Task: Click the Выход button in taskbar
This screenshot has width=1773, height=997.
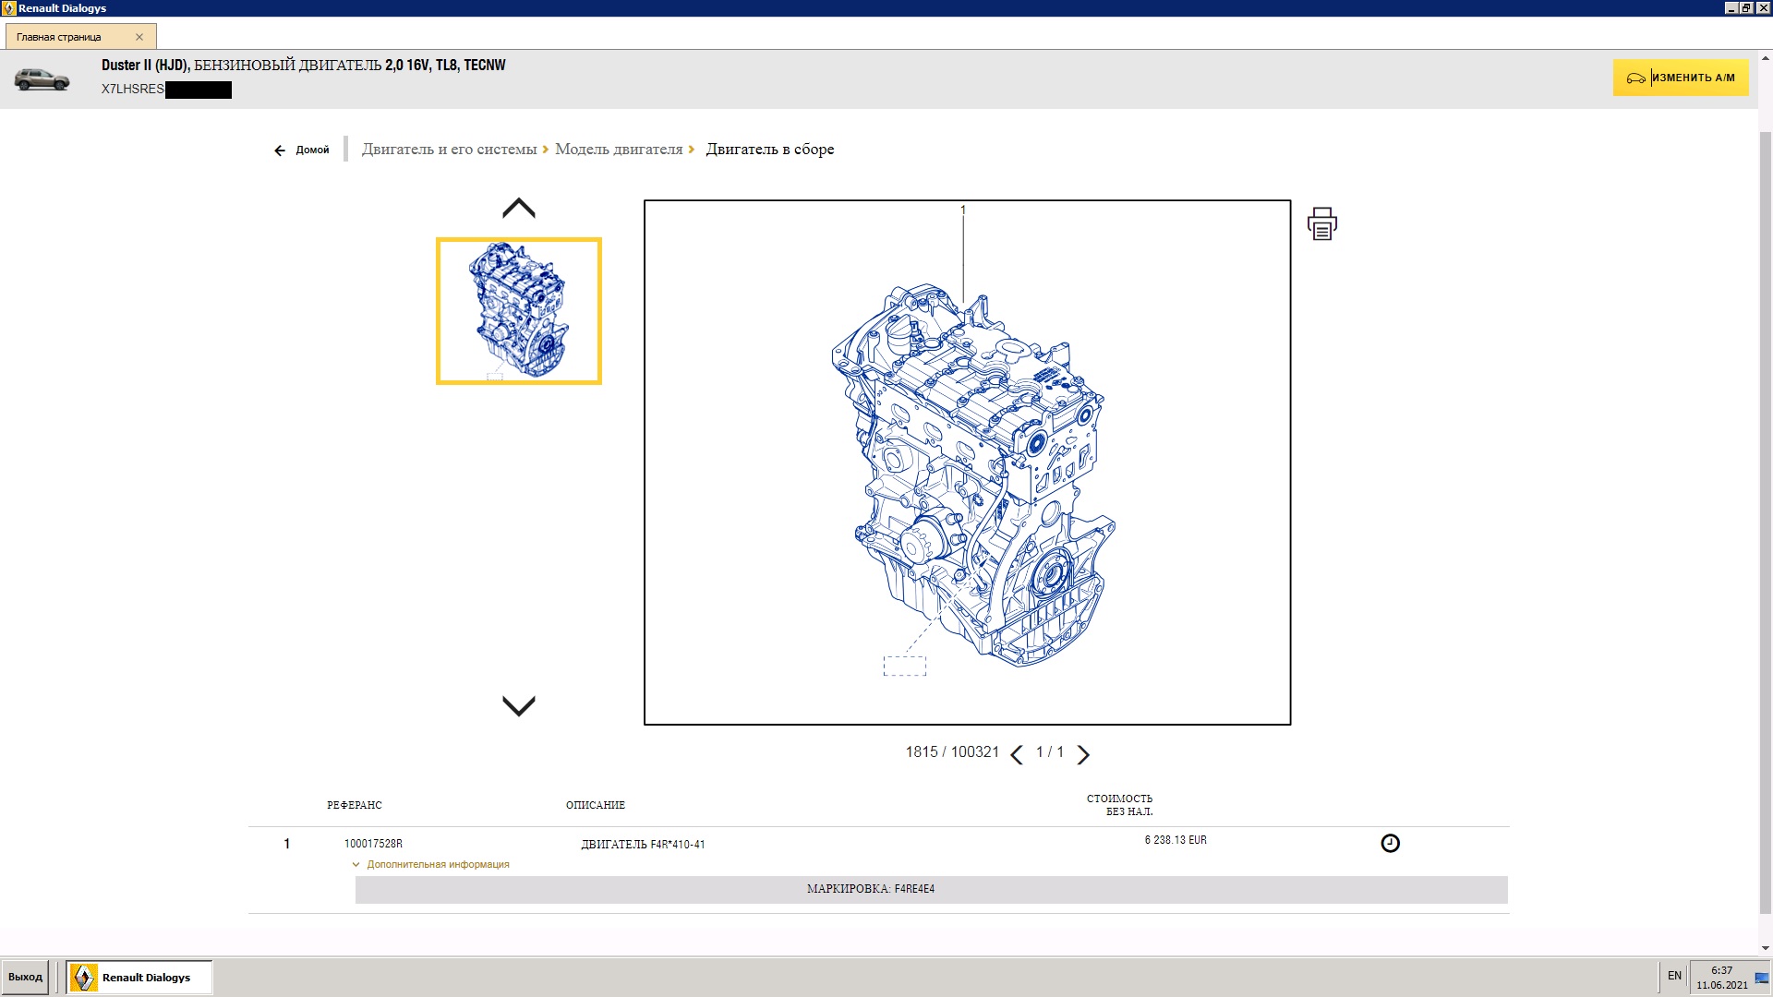Action: (x=25, y=977)
